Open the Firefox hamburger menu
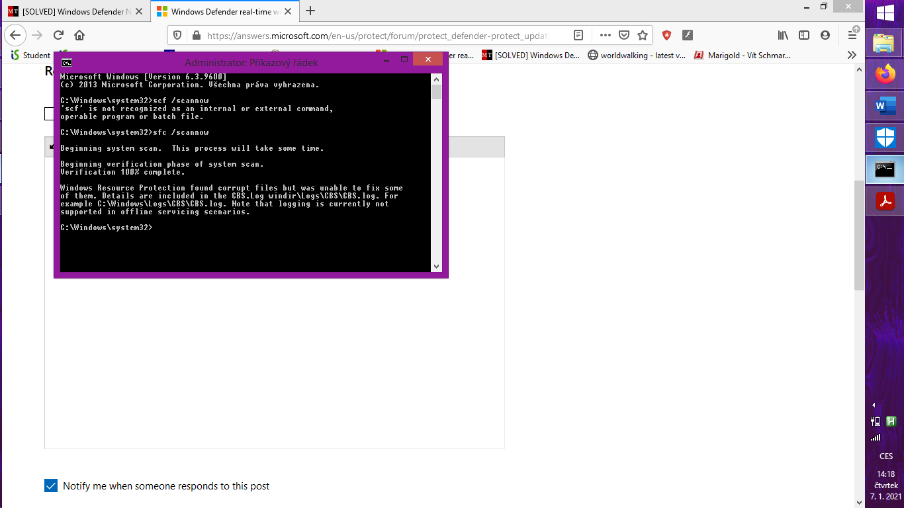The width and height of the screenshot is (904, 508). pos(852,35)
